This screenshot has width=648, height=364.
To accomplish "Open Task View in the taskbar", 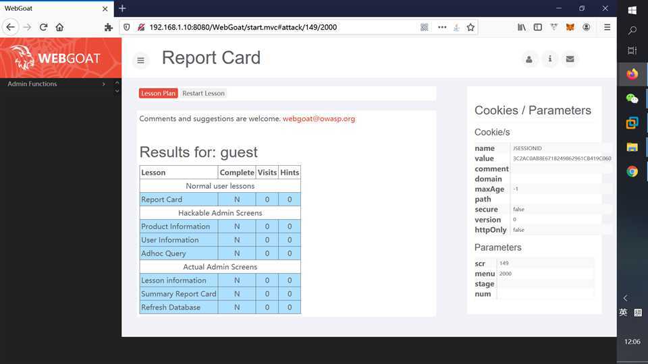I will coord(632,51).
